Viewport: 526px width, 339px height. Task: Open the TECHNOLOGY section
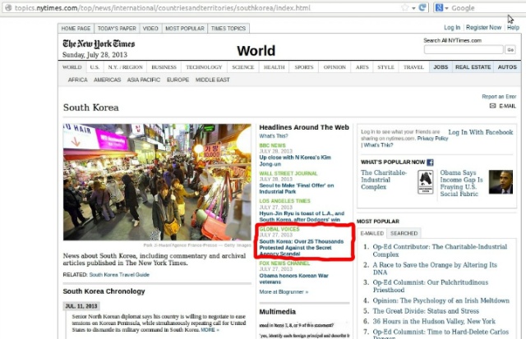click(x=204, y=67)
